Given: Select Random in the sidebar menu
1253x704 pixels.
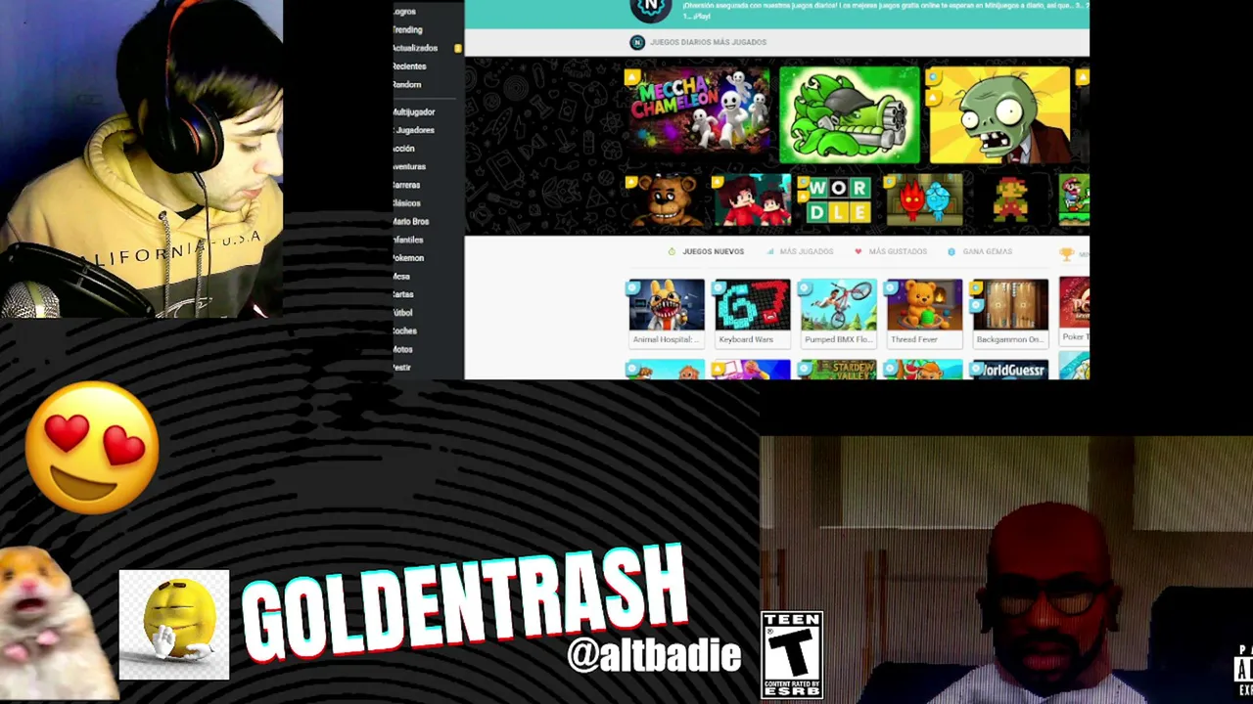Looking at the screenshot, I should (407, 85).
